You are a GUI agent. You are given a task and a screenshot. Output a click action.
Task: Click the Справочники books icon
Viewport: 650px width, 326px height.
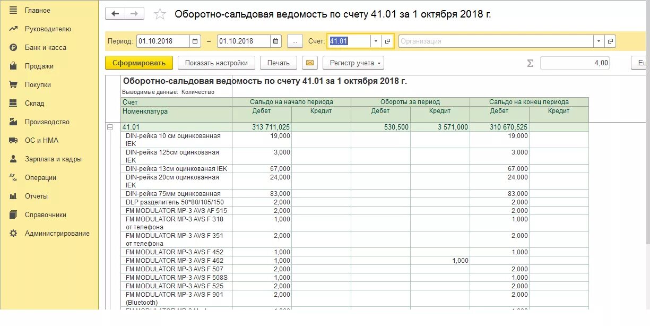coord(13,215)
